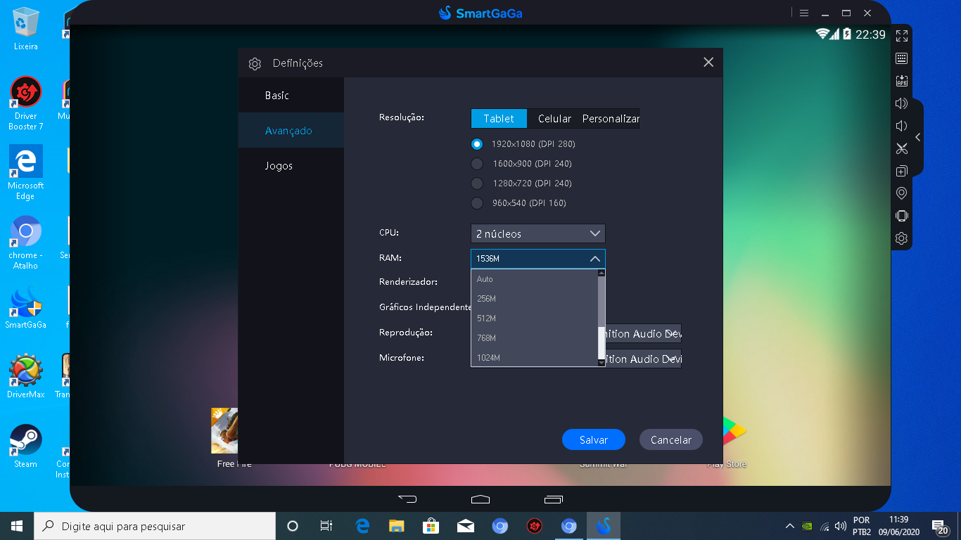Choose 256M in the RAM list
Image resolution: width=961 pixels, height=540 pixels.
[534, 299]
